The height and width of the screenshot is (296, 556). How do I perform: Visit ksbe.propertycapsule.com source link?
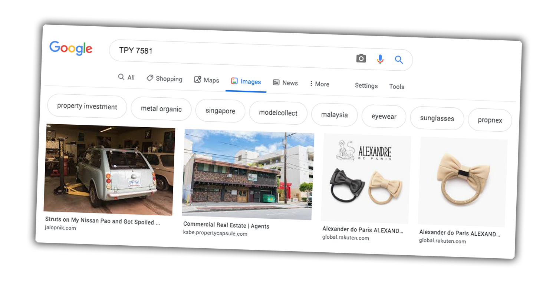pyautogui.click(x=215, y=233)
